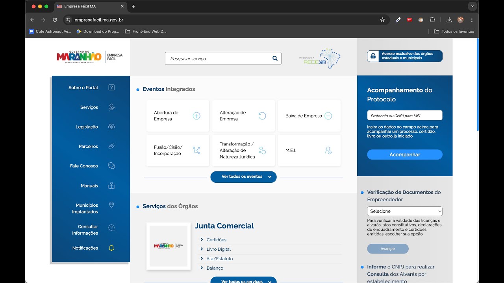Click the Sobre o Portal question mark icon

point(111,88)
